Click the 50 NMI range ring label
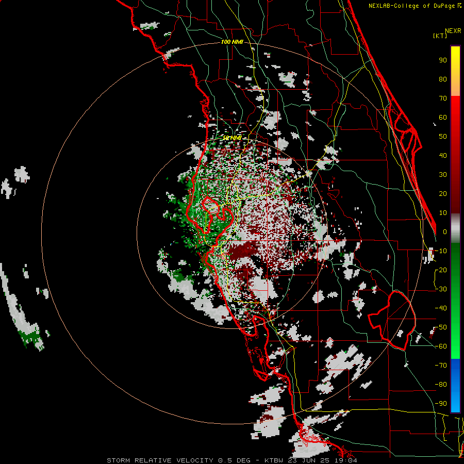This screenshot has height=464, width=464. click(x=232, y=138)
